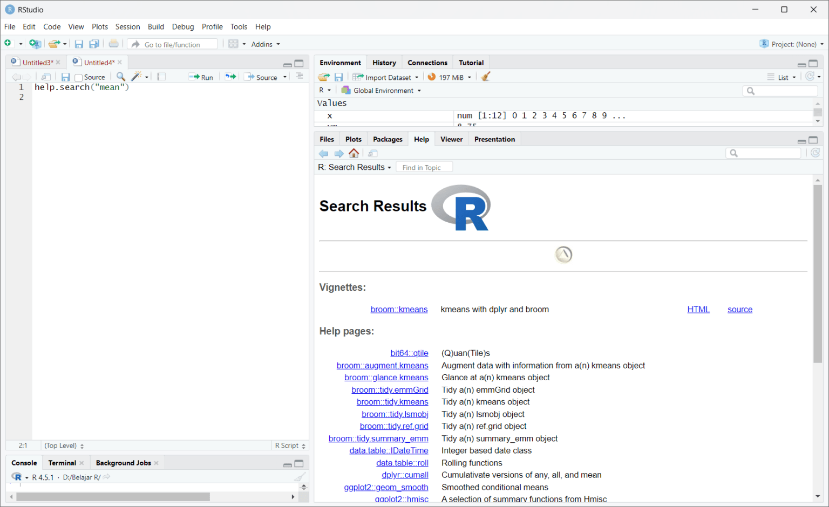Open the Session menu
Viewport: 829px width, 507px height.
(127, 26)
